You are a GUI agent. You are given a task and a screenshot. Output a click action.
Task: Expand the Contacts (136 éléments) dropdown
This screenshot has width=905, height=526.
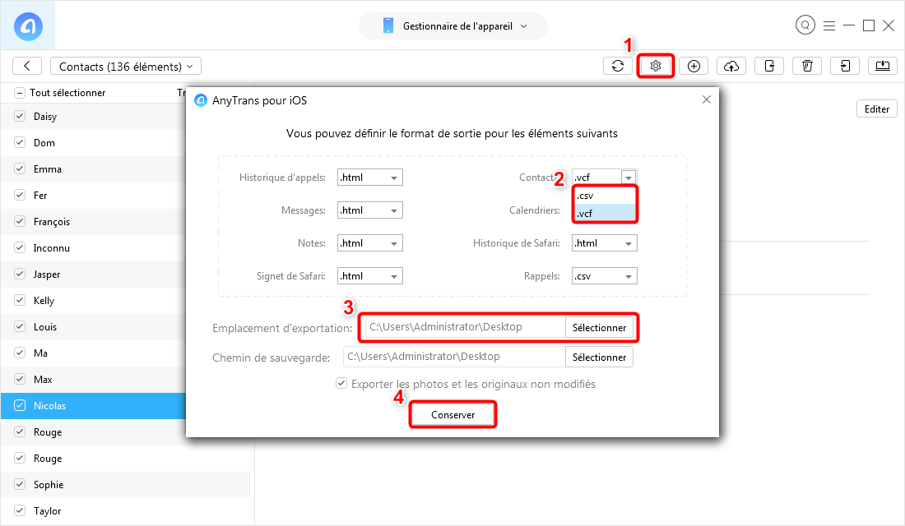(126, 67)
